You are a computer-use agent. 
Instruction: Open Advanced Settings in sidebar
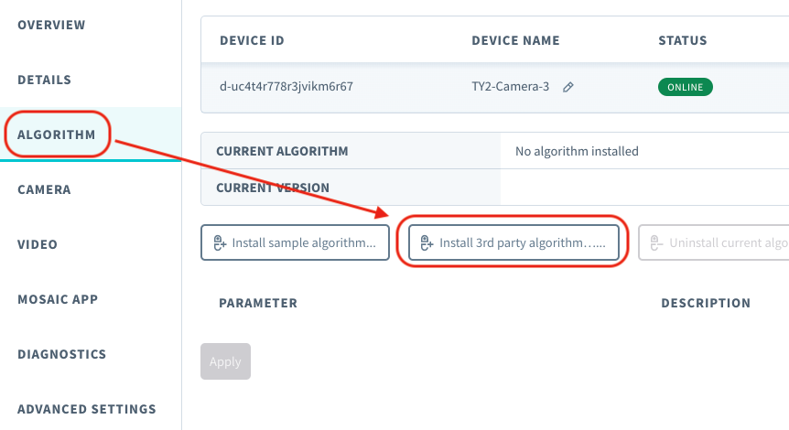point(86,409)
